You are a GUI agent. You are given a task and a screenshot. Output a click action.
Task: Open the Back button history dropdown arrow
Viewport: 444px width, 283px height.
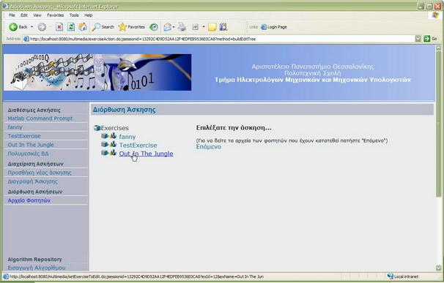pyautogui.click(x=32, y=27)
